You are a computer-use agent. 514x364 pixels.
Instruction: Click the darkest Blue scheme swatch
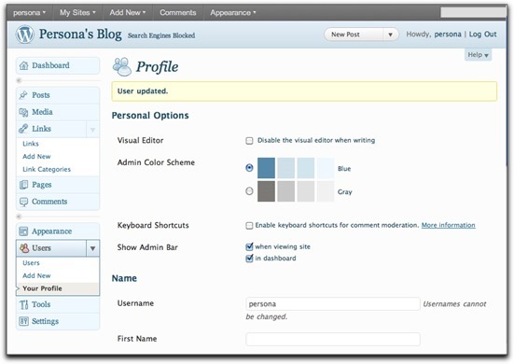coord(266,168)
